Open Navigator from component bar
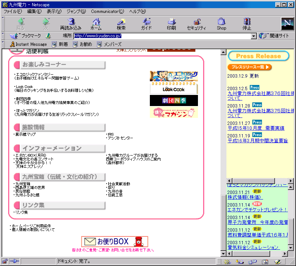Image resolution: width=296 pixels, height=266 pixels. pos(227,262)
